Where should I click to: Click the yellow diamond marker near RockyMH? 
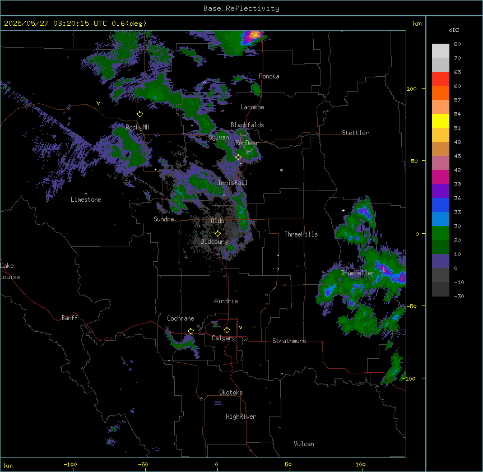click(140, 114)
